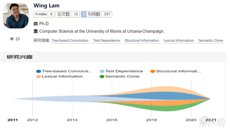Click the citation count icon
This screenshot has height=132, width=230.
click(84, 14)
